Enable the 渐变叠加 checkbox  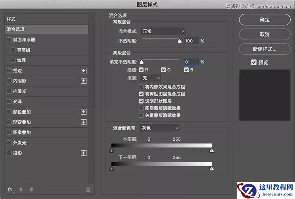coord(9,122)
